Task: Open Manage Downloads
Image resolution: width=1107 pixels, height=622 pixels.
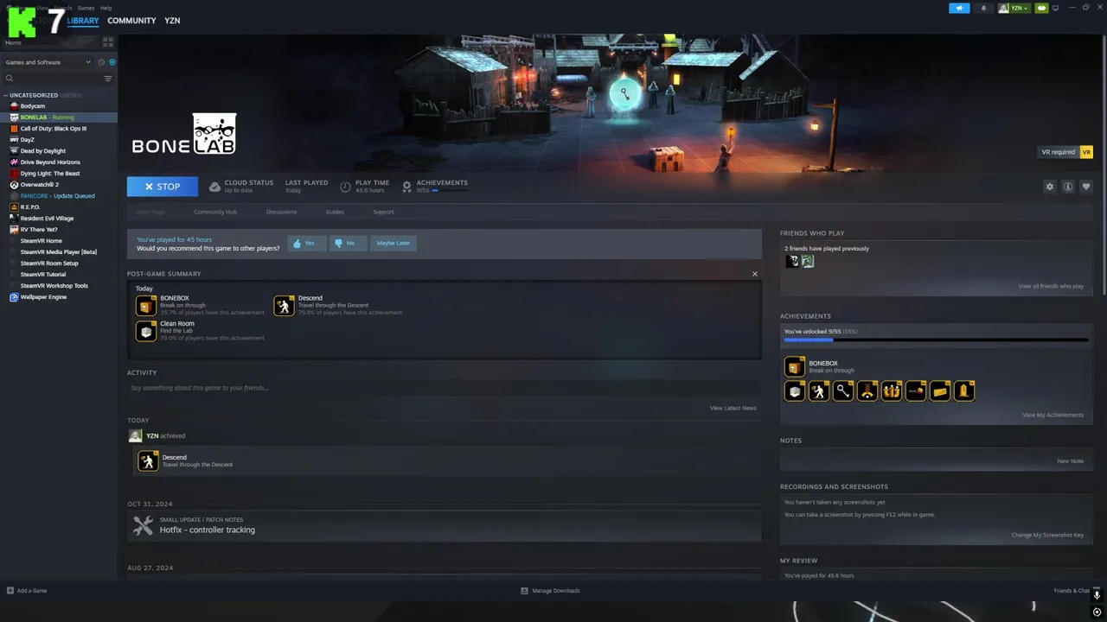Action: coord(550,591)
